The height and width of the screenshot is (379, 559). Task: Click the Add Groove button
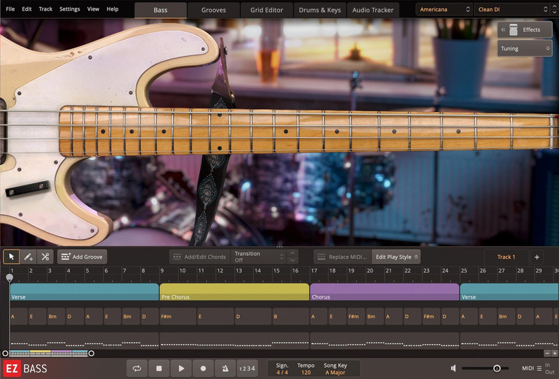82,257
